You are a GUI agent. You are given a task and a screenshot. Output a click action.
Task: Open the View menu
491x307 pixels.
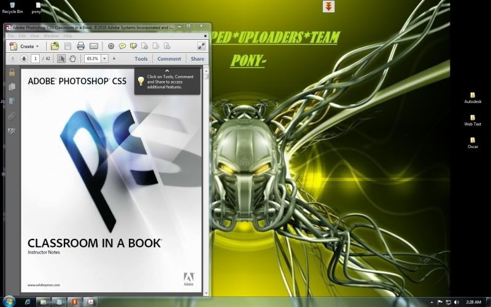(x=34, y=36)
